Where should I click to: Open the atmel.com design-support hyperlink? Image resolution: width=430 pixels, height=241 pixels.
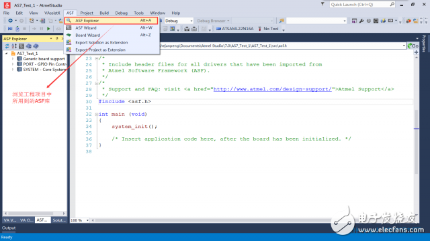(273, 89)
